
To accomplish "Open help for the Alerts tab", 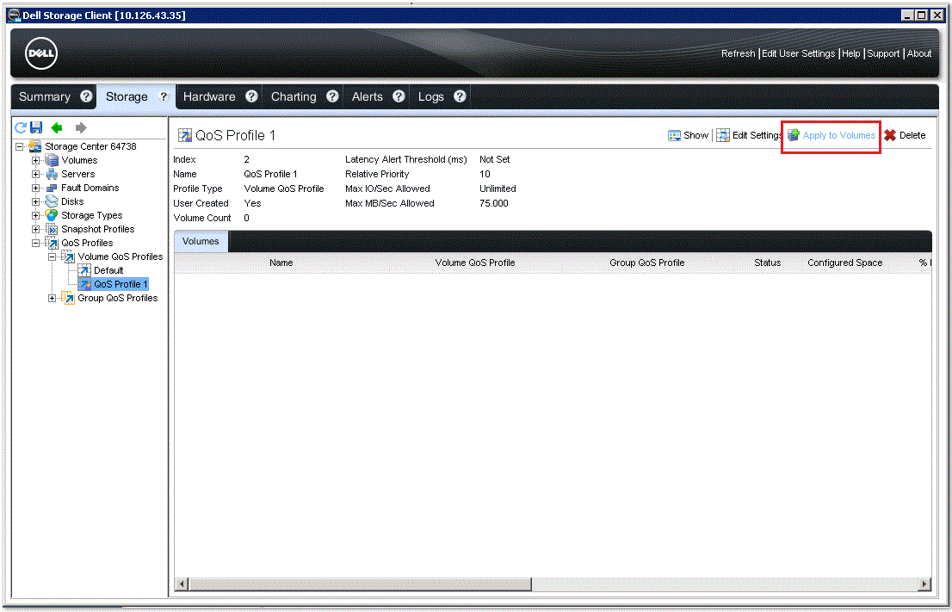I will point(399,96).
